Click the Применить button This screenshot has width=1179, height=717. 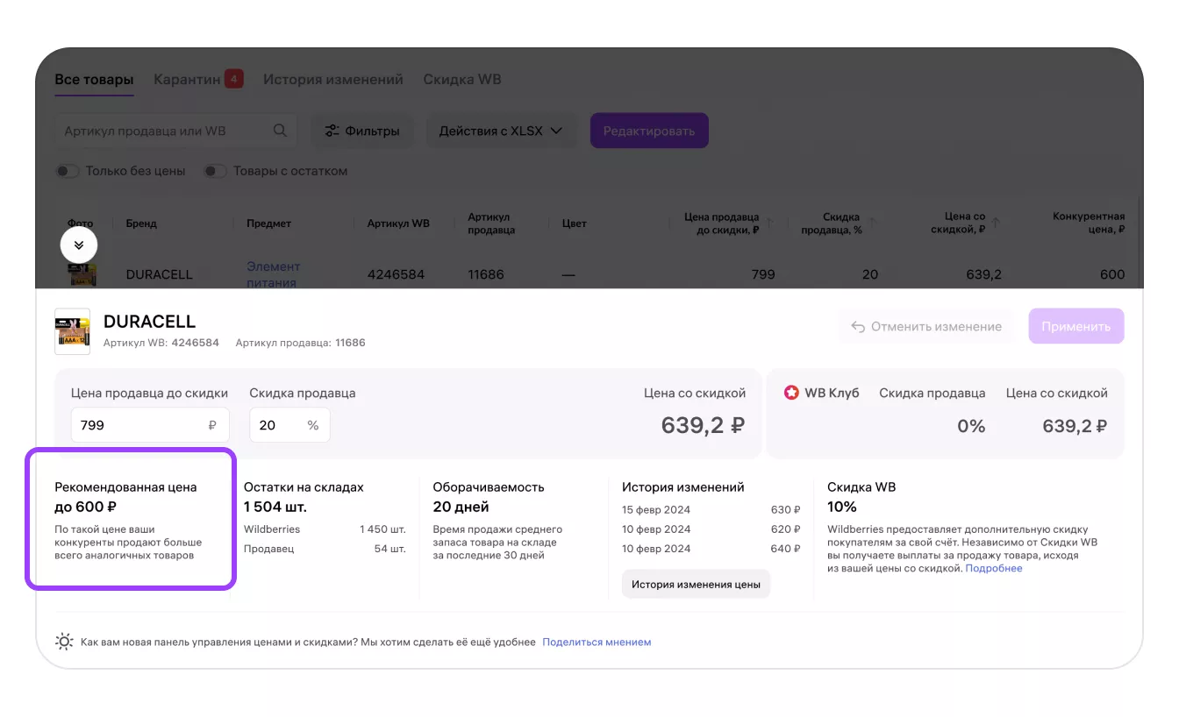click(1076, 326)
